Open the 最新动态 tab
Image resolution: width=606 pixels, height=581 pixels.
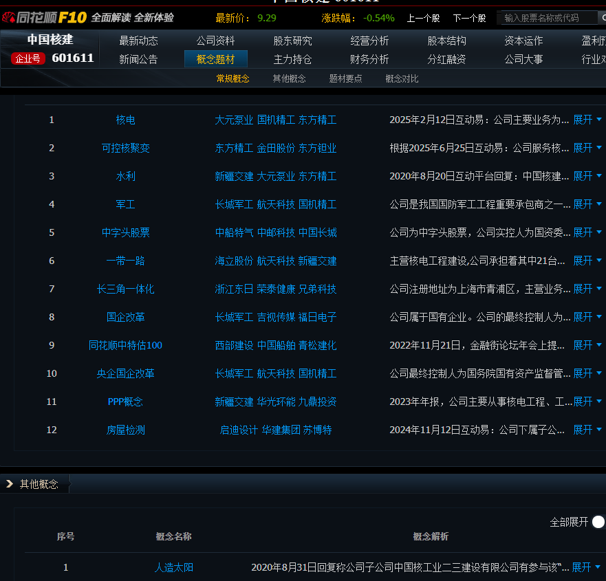[138, 41]
